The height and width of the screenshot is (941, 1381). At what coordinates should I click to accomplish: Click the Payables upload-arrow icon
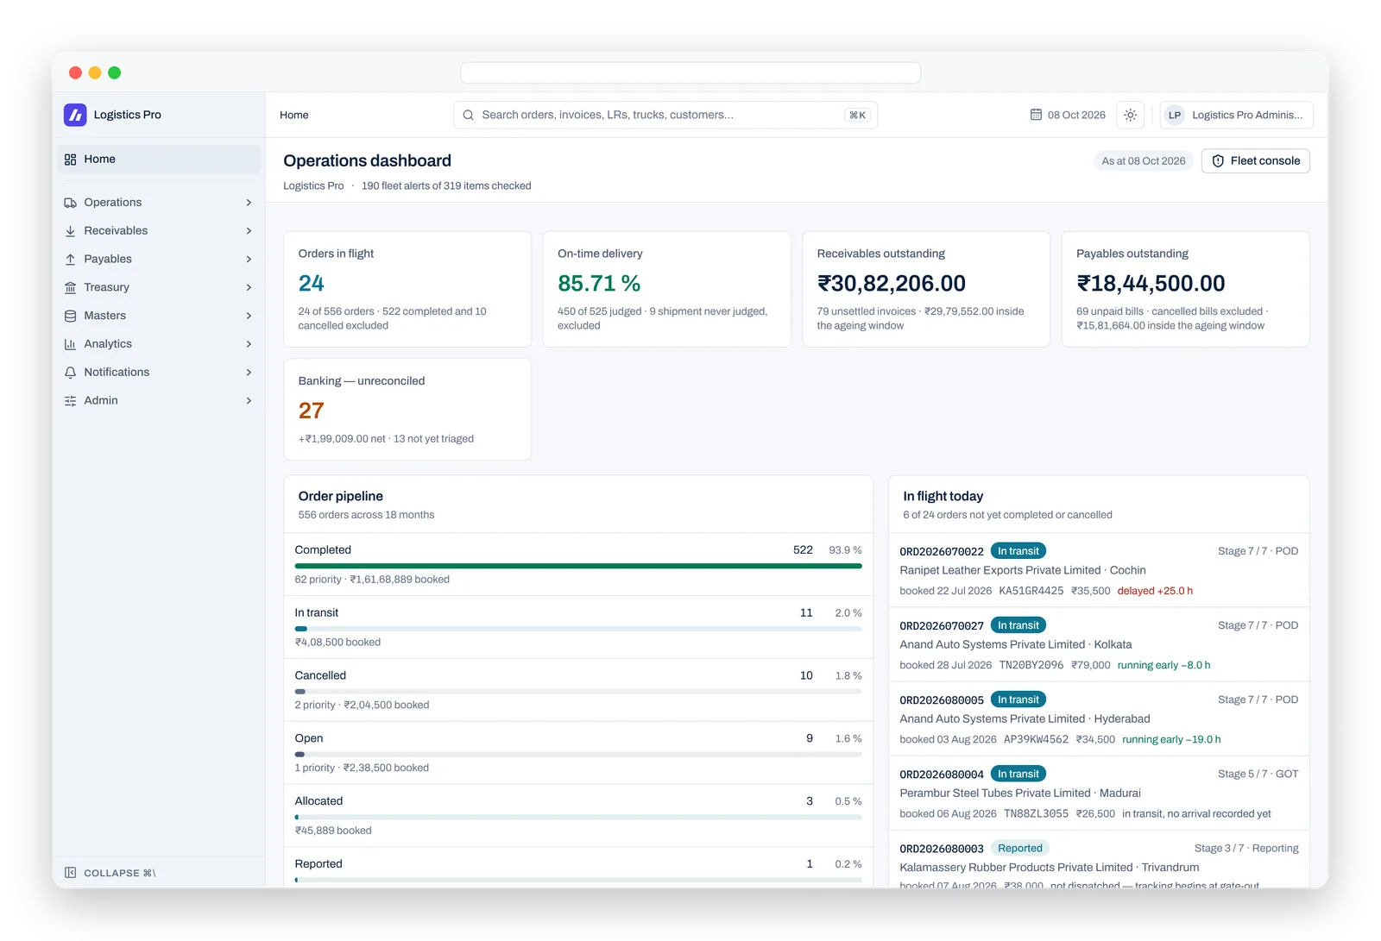pos(71,260)
